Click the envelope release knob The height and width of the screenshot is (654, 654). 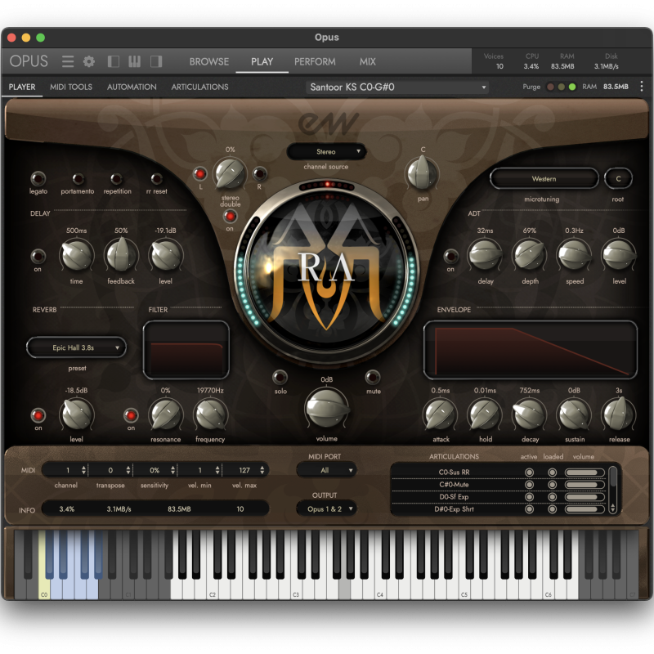[x=619, y=414]
